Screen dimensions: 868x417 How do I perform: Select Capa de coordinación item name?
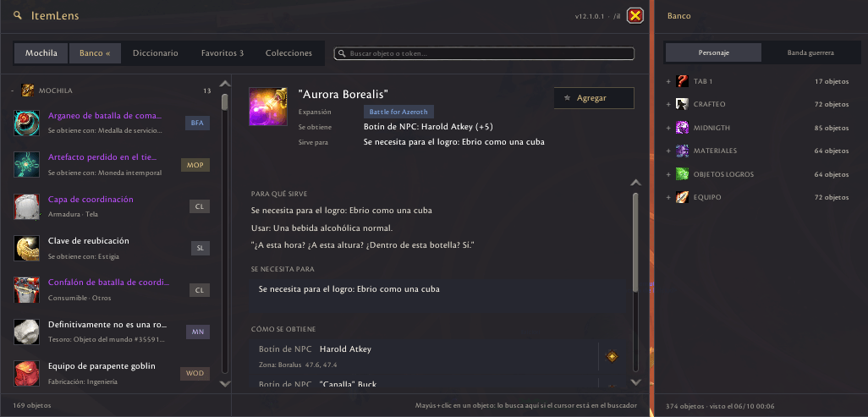[x=91, y=200]
